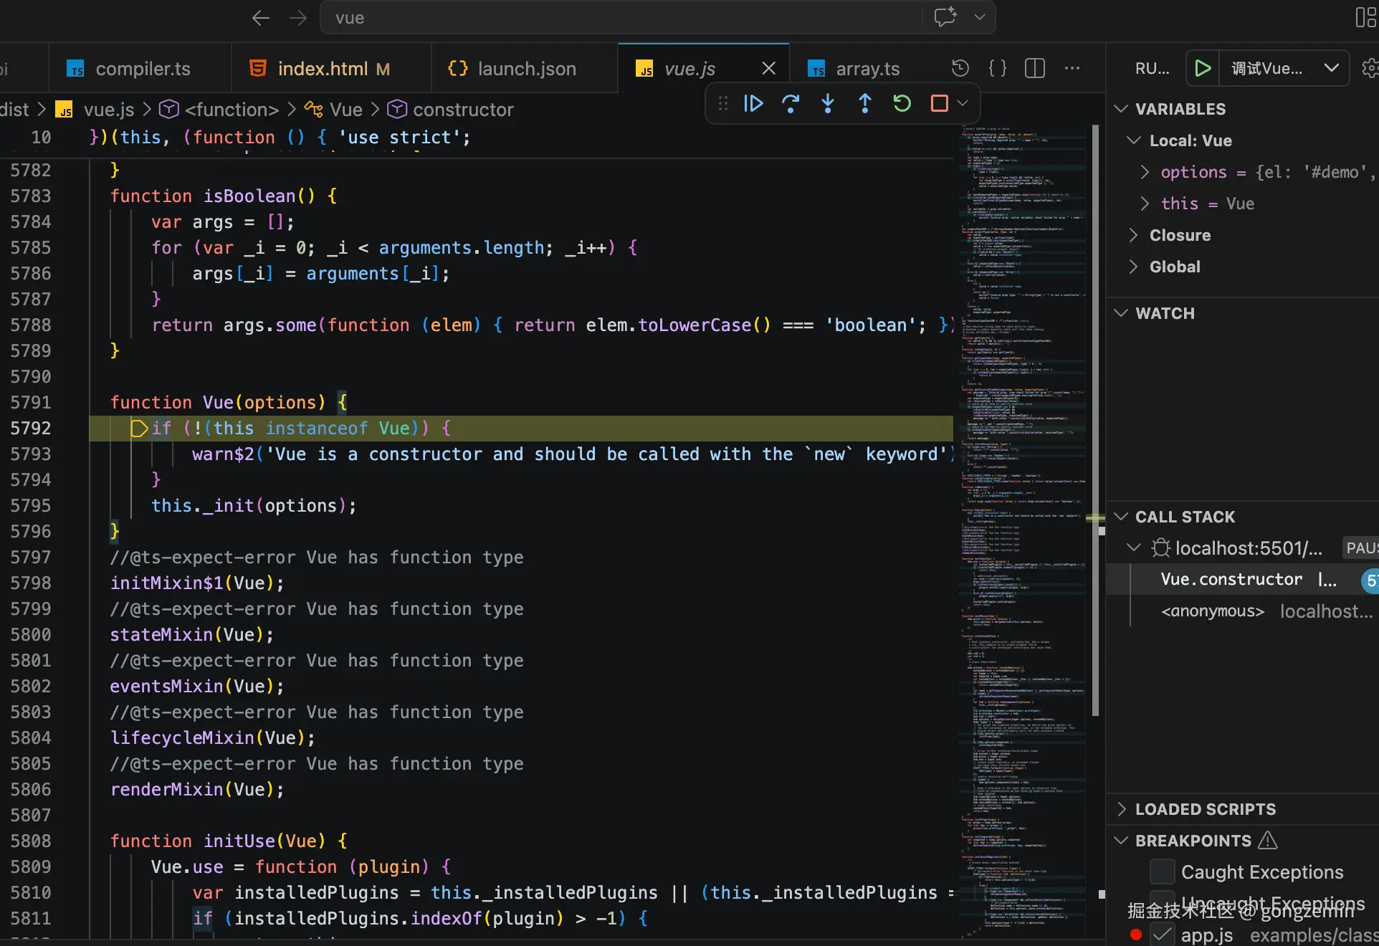Select the anonymous call stack frame
Screen dimensions: 1379x946
pyautogui.click(x=1212, y=611)
